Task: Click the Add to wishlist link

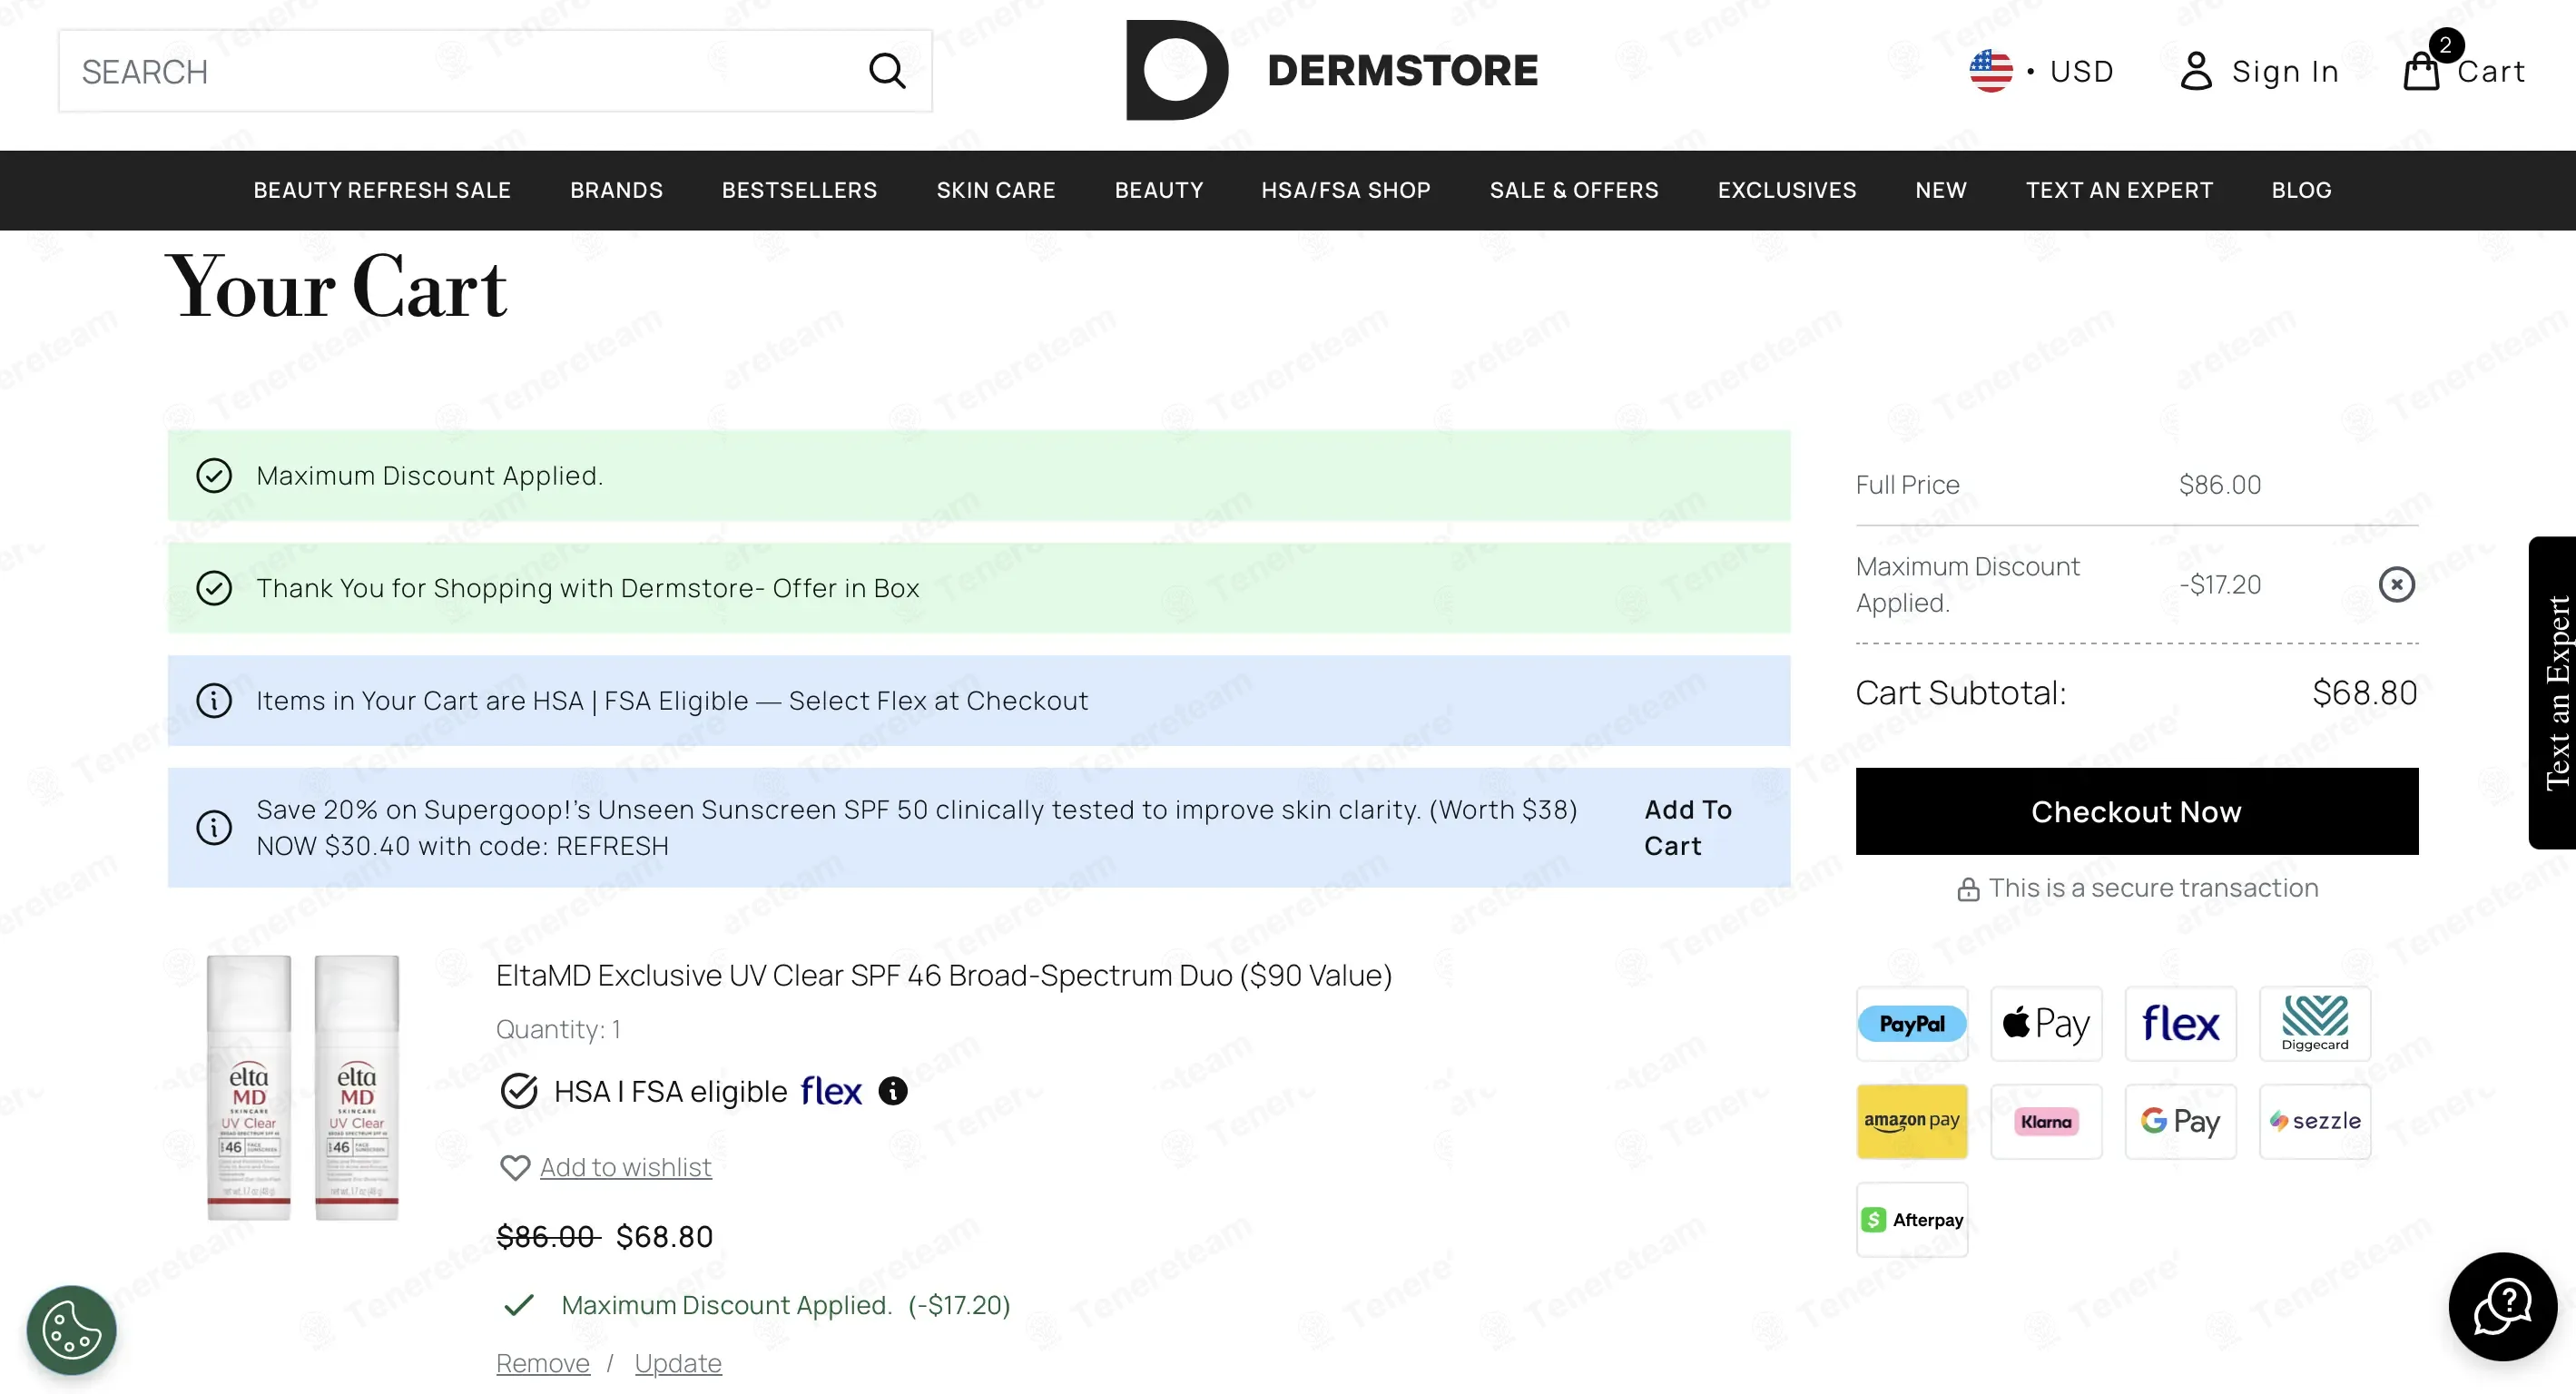Action: click(x=625, y=1167)
